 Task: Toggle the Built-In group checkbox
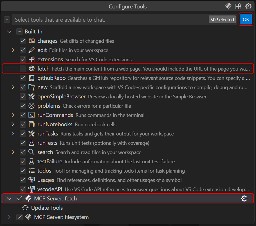click(x=19, y=32)
